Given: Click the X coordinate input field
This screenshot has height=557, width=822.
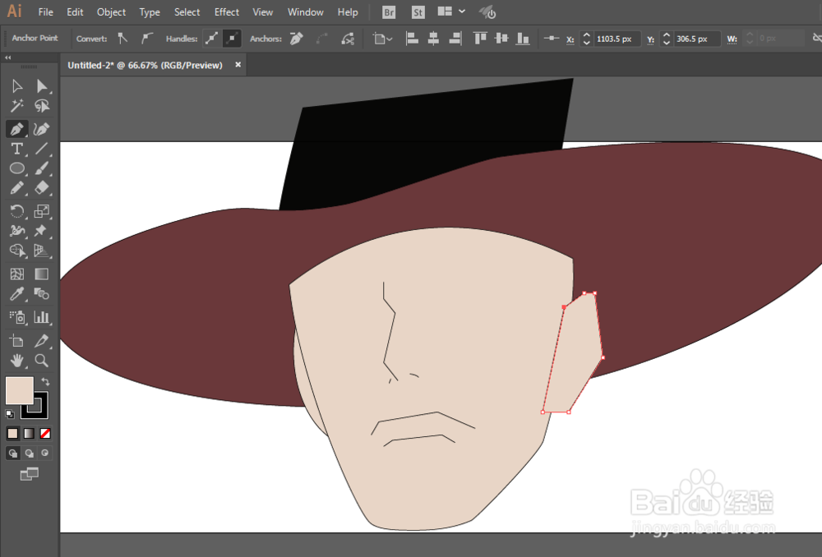Looking at the screenshot, I should point(616,39).
